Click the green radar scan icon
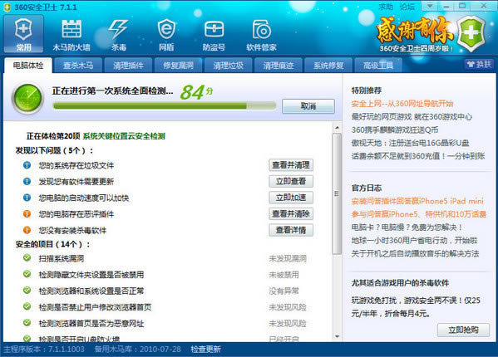Image resolution: width=498 pixels, height=357 pixels. pos(27,98)
